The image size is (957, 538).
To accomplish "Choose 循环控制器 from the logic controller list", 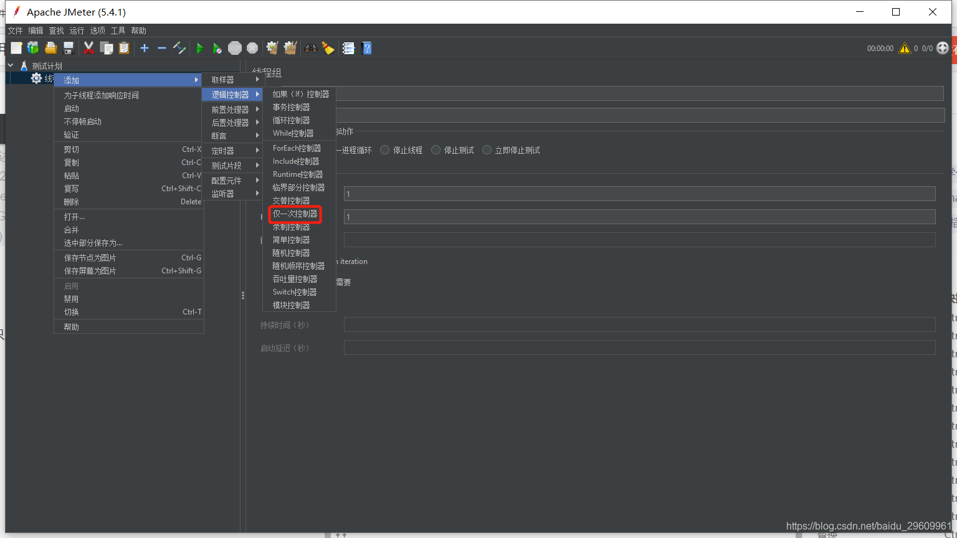I will click(290, 120).
